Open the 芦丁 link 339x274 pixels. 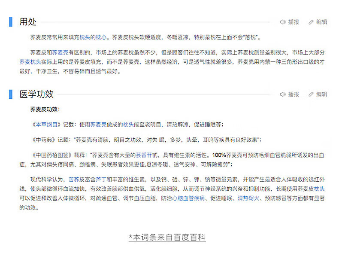click(x=101, y=179)
